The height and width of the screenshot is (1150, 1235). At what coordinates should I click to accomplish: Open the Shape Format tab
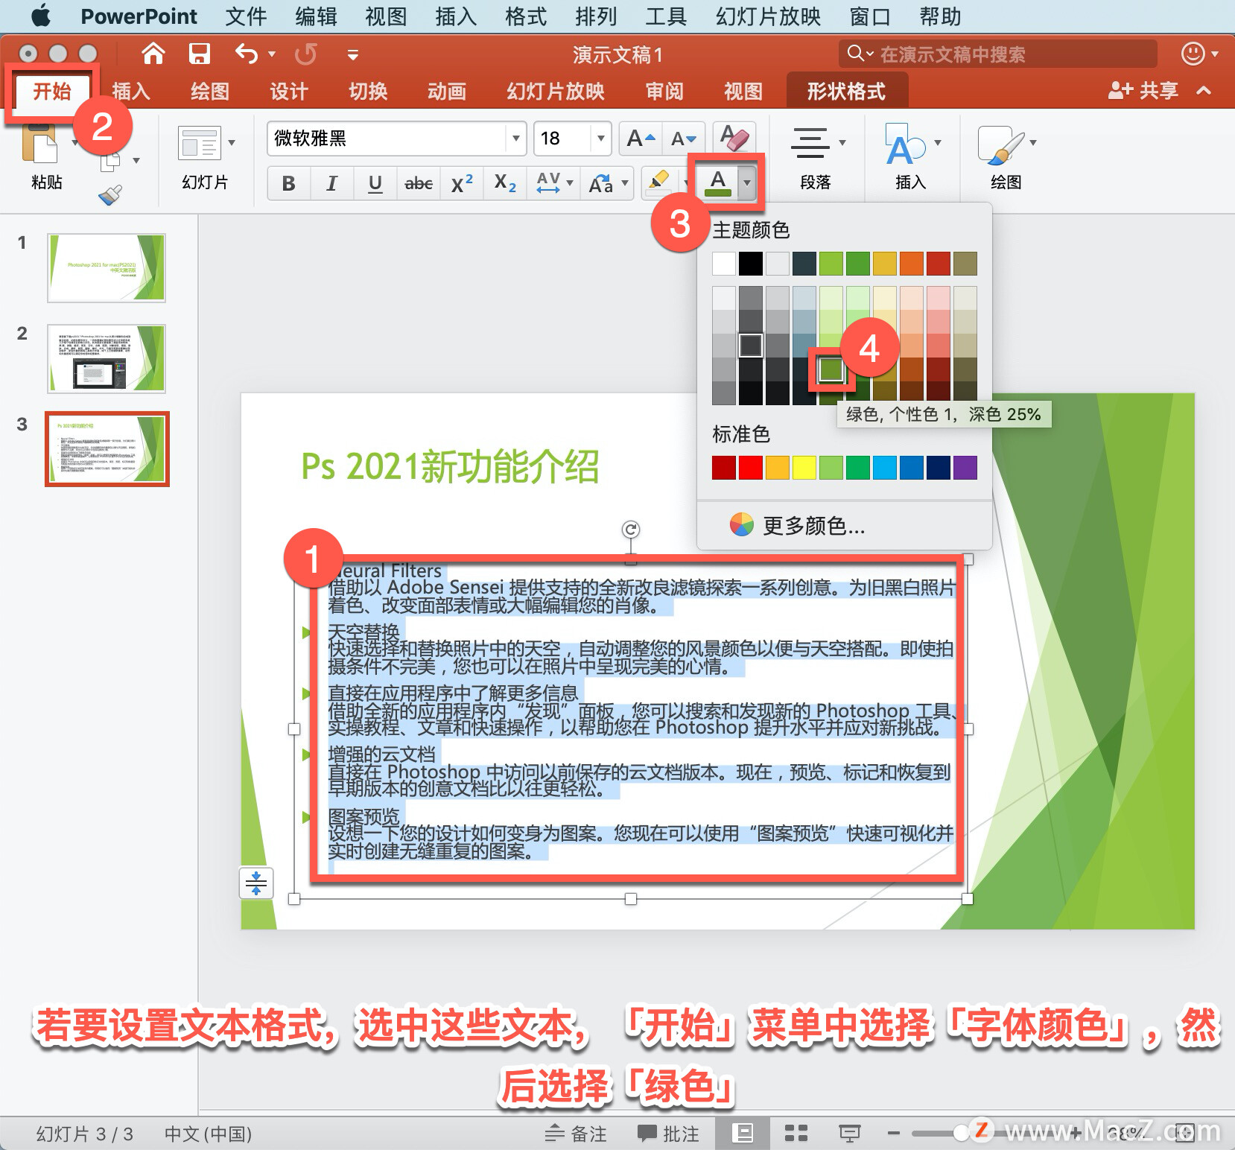point(846,91)
